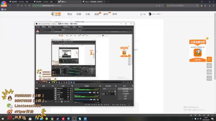
Task: Undock the Sources panel via its float icon
Action: [72, 86]
